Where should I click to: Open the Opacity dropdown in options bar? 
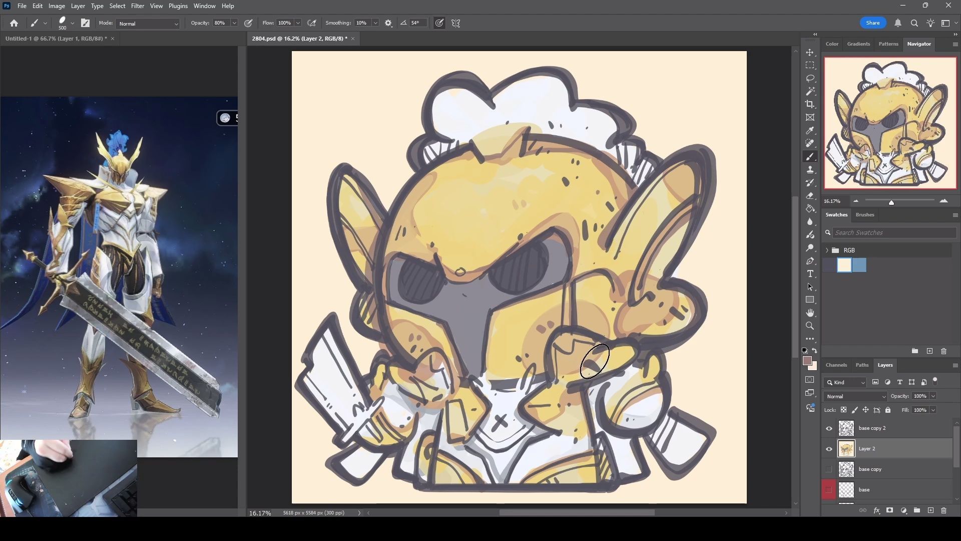(x=234, y=23)
